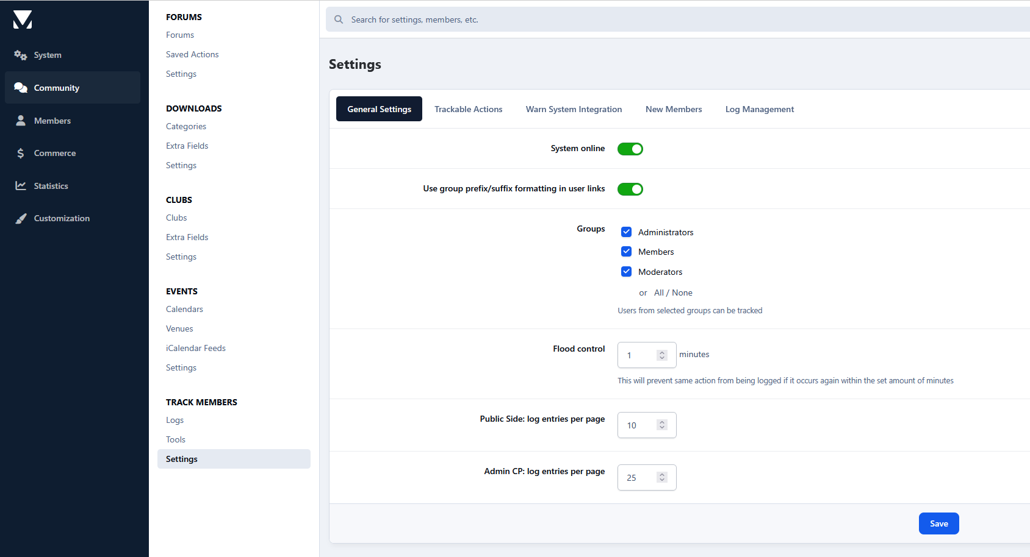
Task: Open the System section gears icon
Action: click(21, 55)
